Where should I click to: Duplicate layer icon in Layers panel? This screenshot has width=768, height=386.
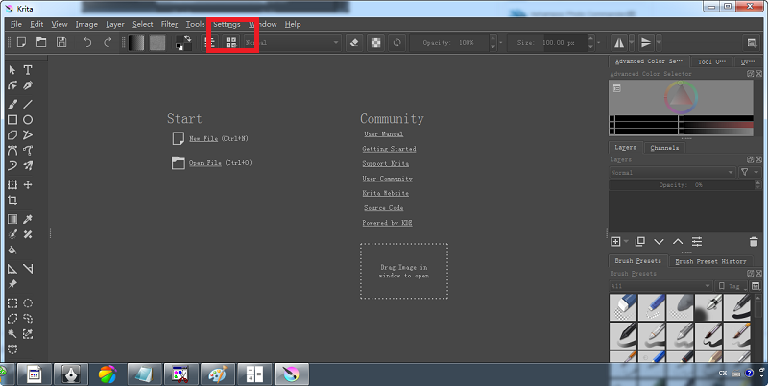639,242
